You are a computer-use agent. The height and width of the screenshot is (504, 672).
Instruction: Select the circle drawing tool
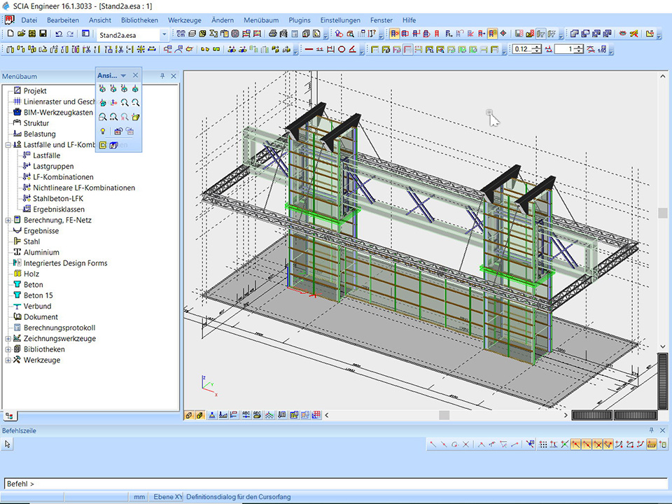click(x=342, y=49)
